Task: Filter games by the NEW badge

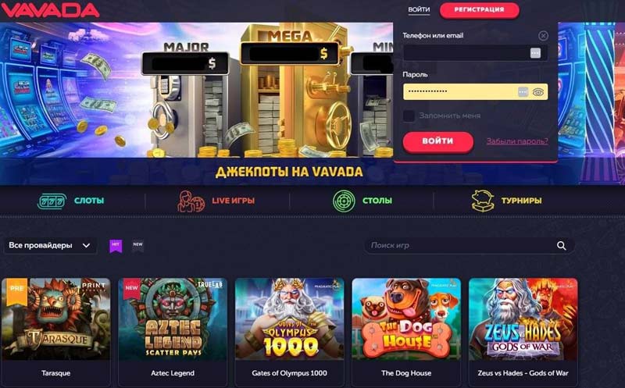Action: pos(138,246)
